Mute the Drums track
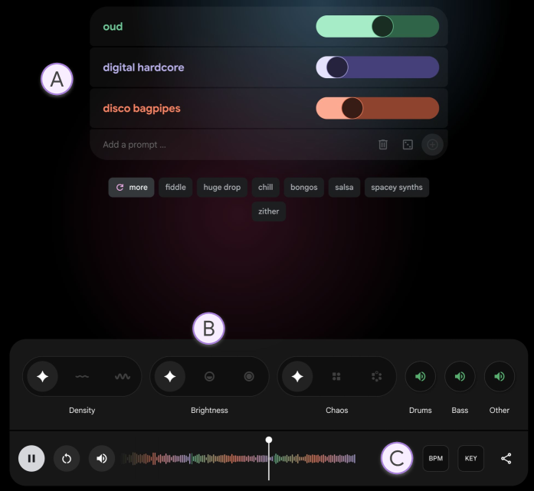This screenshot has width=534, height=491. [421, 377]
